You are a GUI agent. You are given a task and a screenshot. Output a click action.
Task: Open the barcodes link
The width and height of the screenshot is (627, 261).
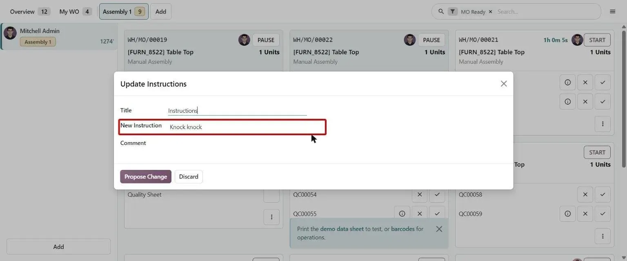pos(402,229)
